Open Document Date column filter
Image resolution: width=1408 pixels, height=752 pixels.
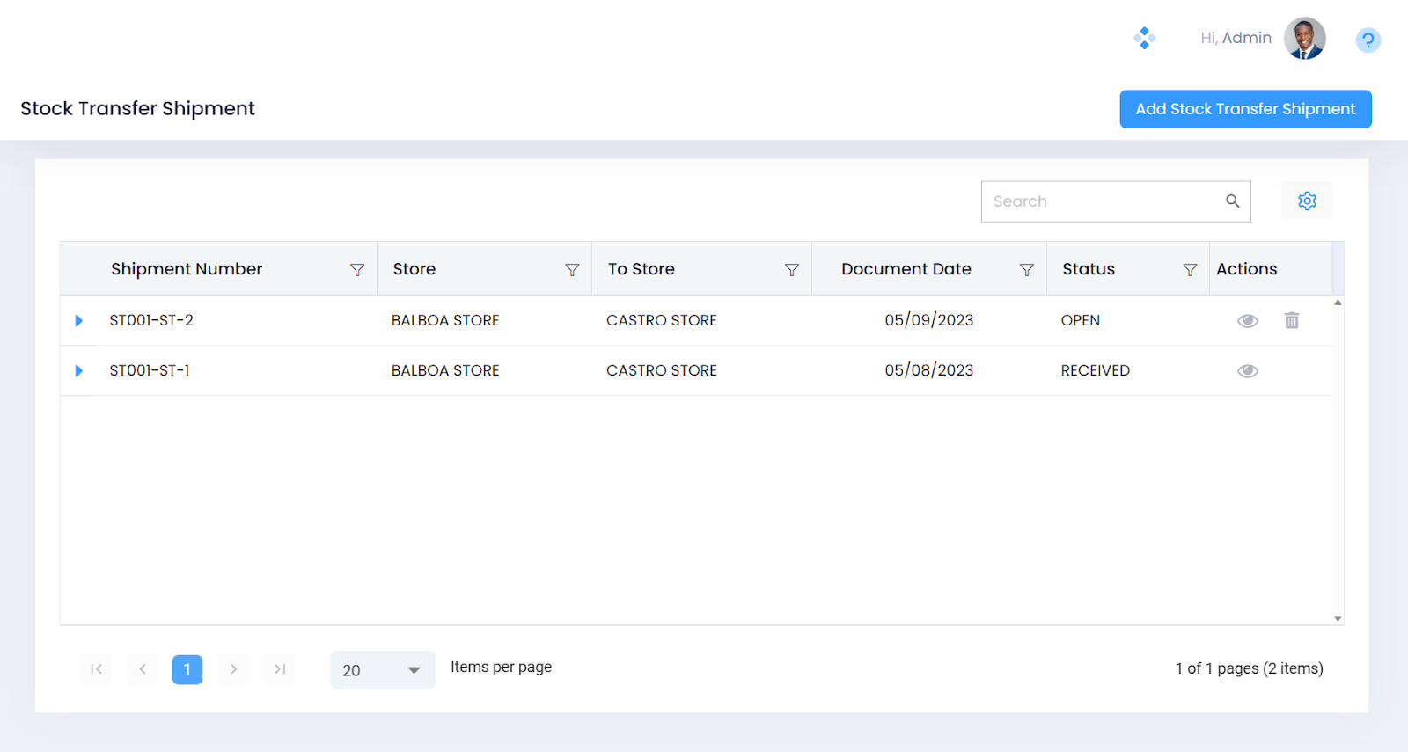[1026, 270]
